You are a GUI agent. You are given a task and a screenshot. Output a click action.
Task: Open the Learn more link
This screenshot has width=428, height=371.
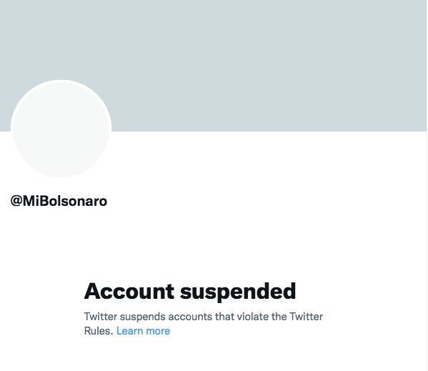[x=143, y=331]
